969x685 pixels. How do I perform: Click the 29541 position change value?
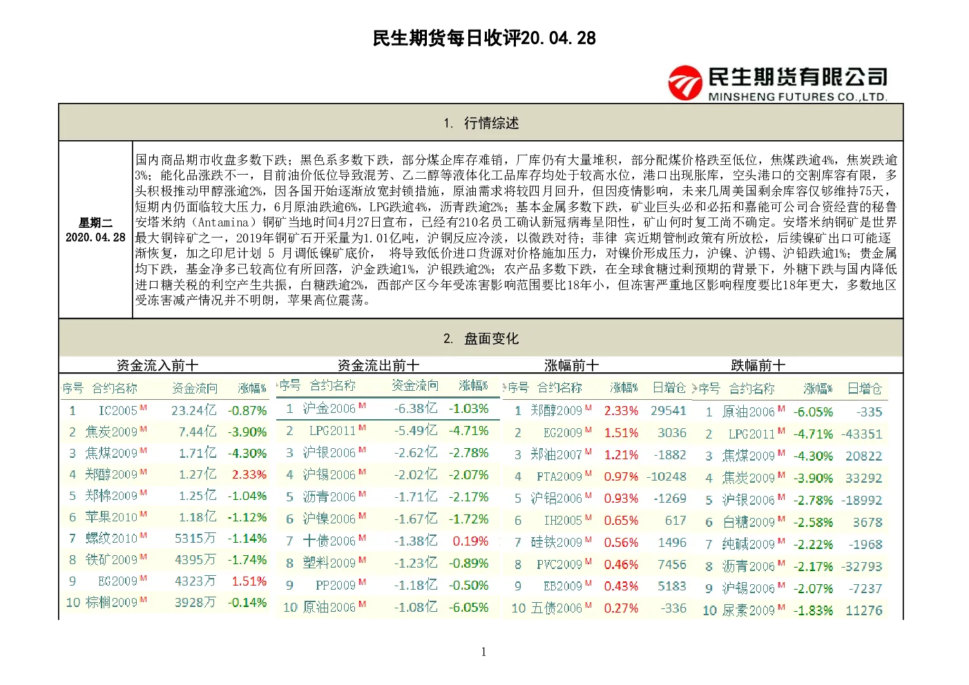click(668, 410)
